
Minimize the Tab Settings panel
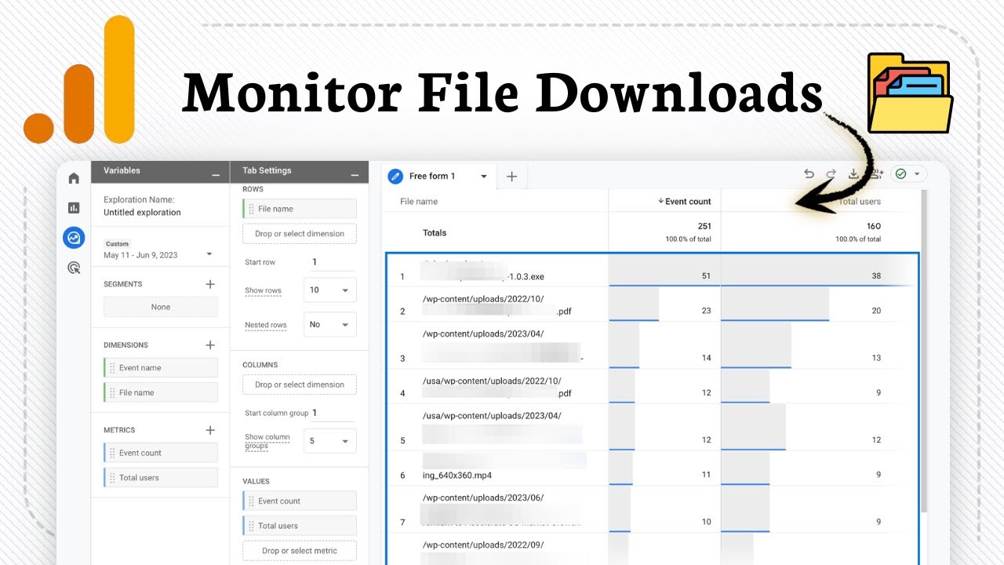[x=354, y=173]
